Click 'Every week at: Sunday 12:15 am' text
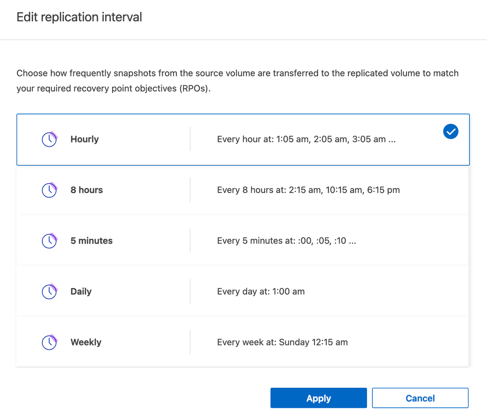The image size is (487, 417). pos(282,342)
